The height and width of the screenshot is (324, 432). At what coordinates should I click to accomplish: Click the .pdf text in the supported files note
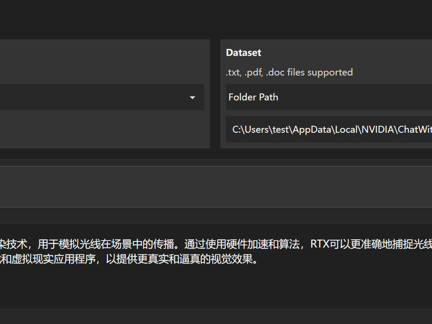click(x=253, y=73)
